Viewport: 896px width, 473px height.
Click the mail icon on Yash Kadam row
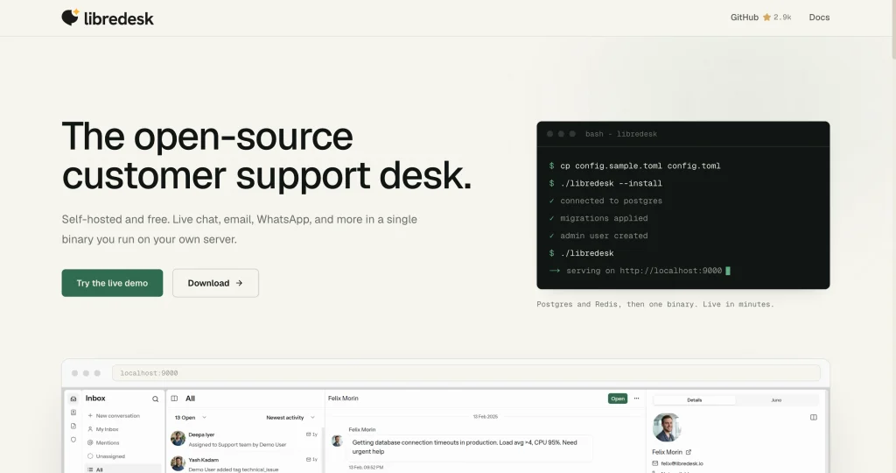tap(309, 460)
